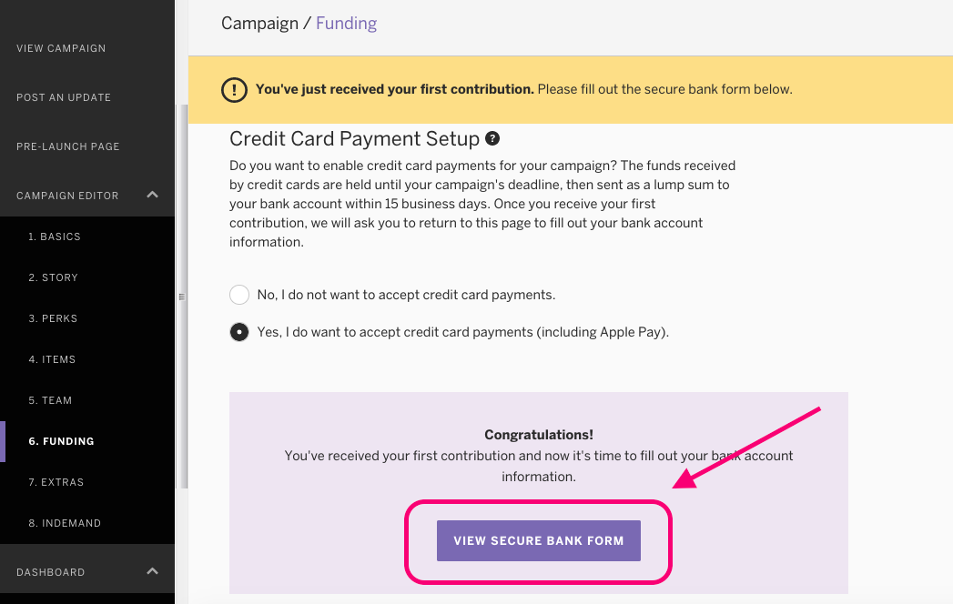Image resolution: width=953 pixels, height=604 pixels.
Task: Open the 1. Basics editor step
Action: [55, 237]
